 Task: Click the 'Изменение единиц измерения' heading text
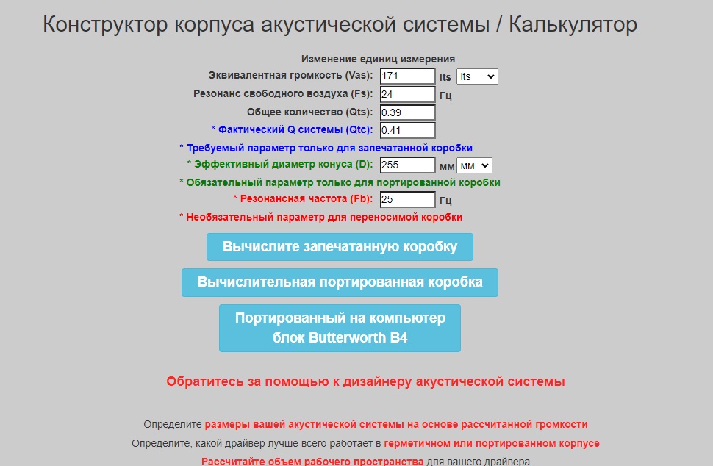click(378, 59)
